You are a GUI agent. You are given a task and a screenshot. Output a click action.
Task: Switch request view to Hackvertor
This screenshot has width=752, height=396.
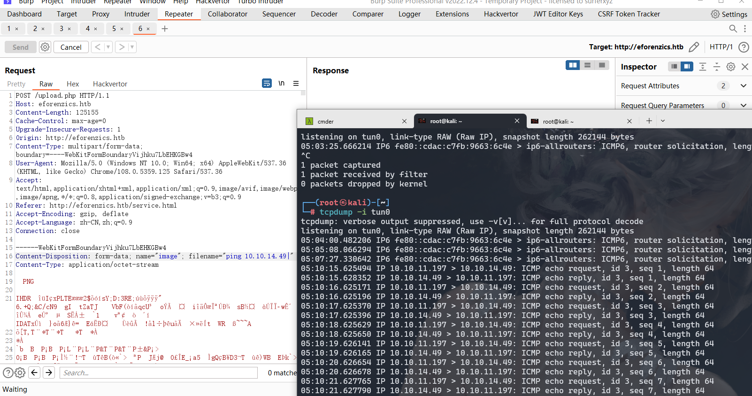(x=110, y=84)
